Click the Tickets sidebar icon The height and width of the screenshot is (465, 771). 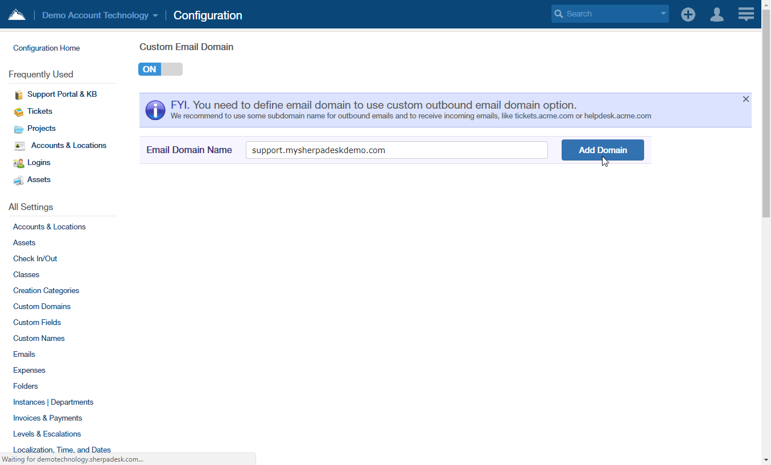(19, 112)
